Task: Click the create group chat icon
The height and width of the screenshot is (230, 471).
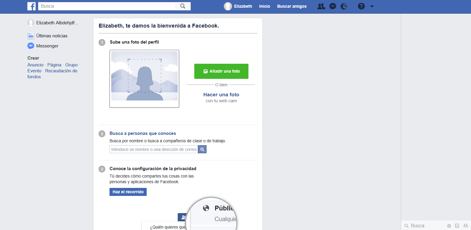Action: coord(466,226)
